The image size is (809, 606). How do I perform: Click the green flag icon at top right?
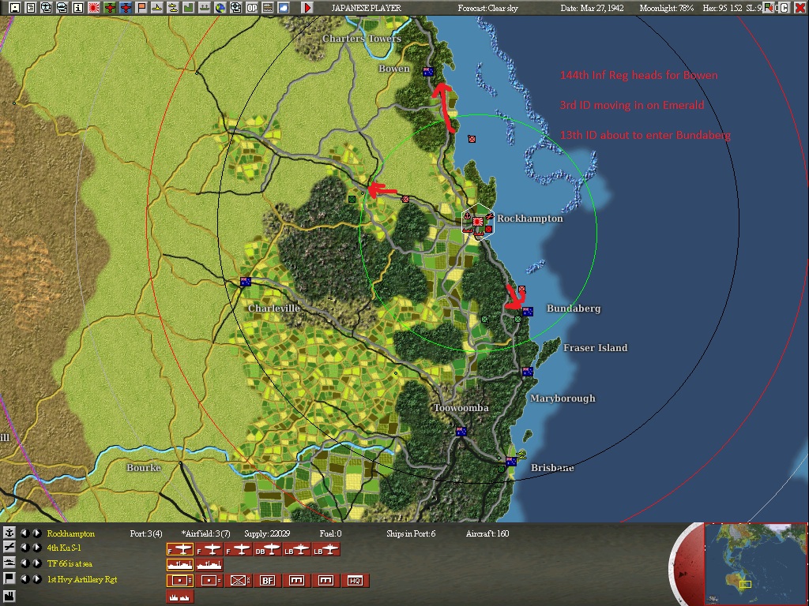tap(769, 8)
